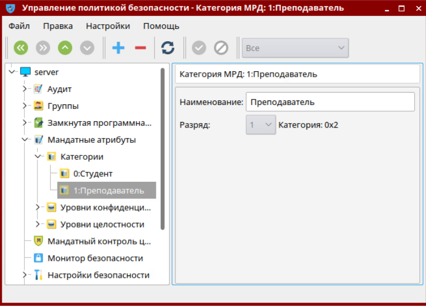
Task: Click the Монитор безопасности lock icon
Action: pyautogui.click(x=38, y=258)
